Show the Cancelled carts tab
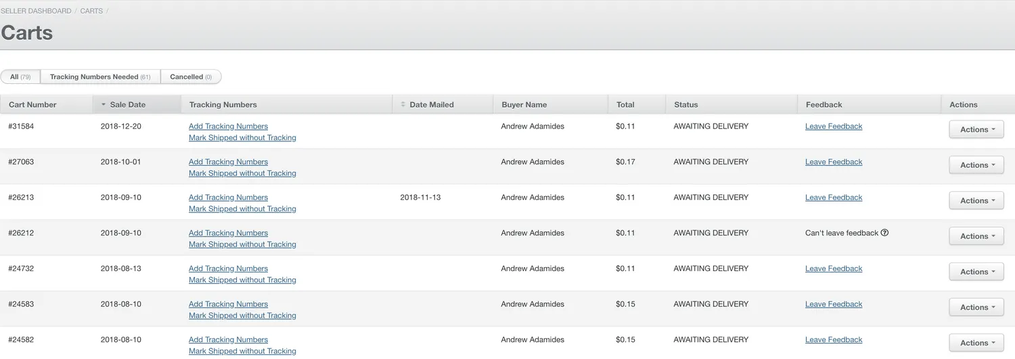The image size is (1015, 359). tap(191, 77)
